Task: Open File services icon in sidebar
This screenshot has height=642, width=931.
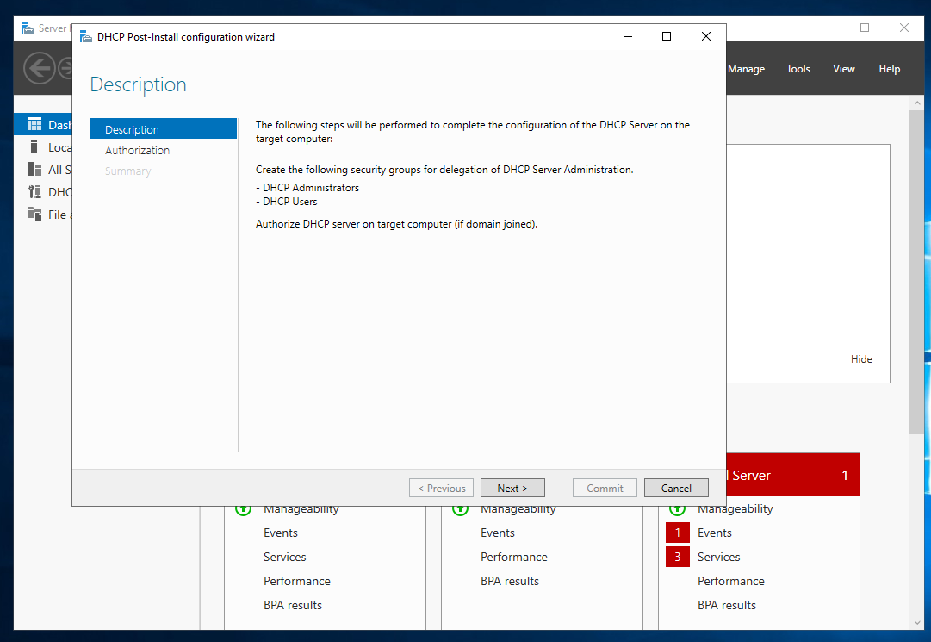Action: [34, 215]
